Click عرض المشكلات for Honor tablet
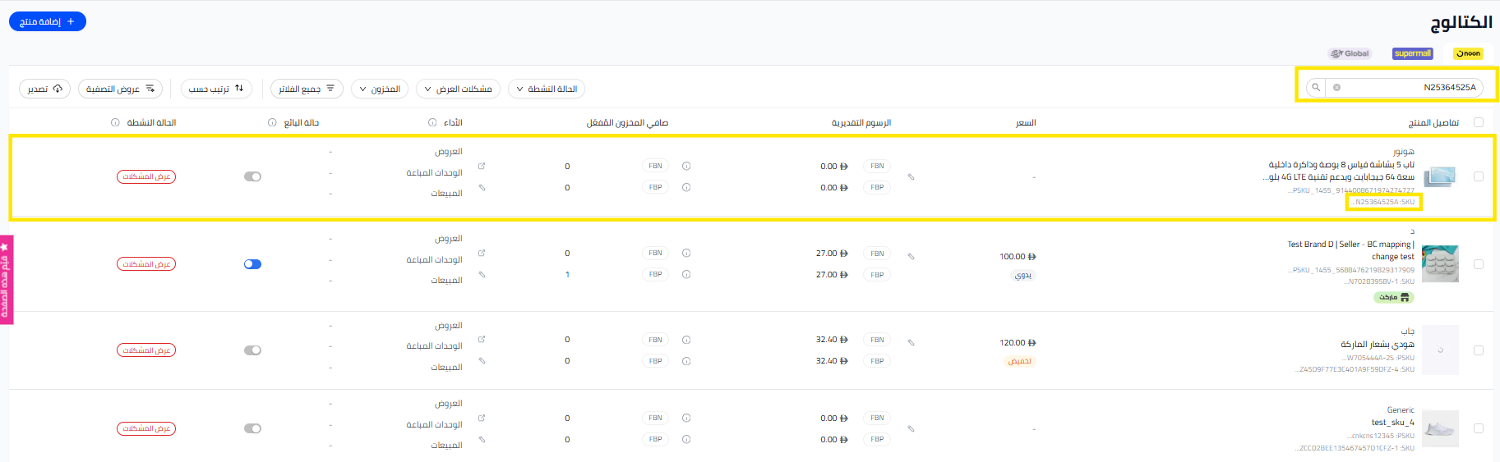 coord(146,176)
